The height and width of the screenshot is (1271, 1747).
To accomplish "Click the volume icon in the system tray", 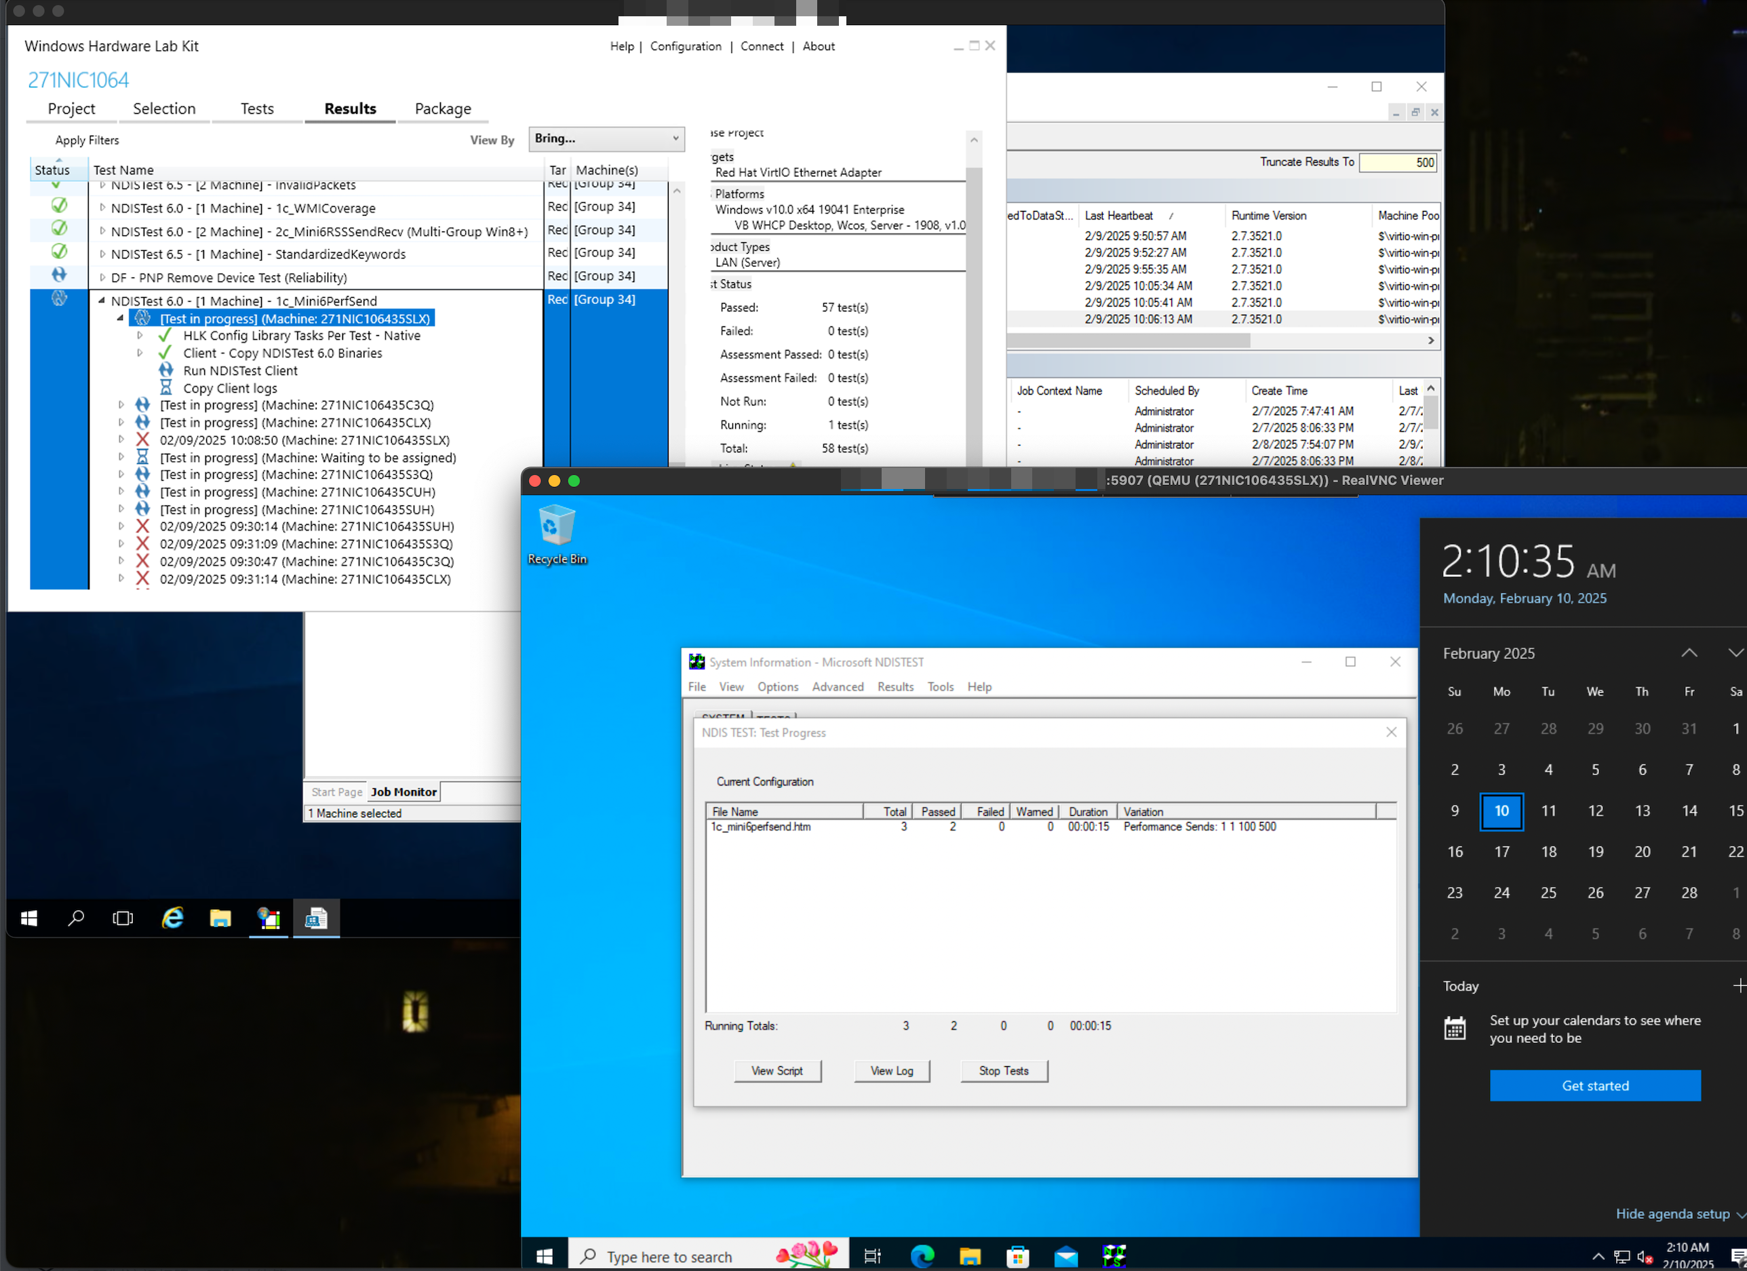I will click(x=1644, y=1257).
